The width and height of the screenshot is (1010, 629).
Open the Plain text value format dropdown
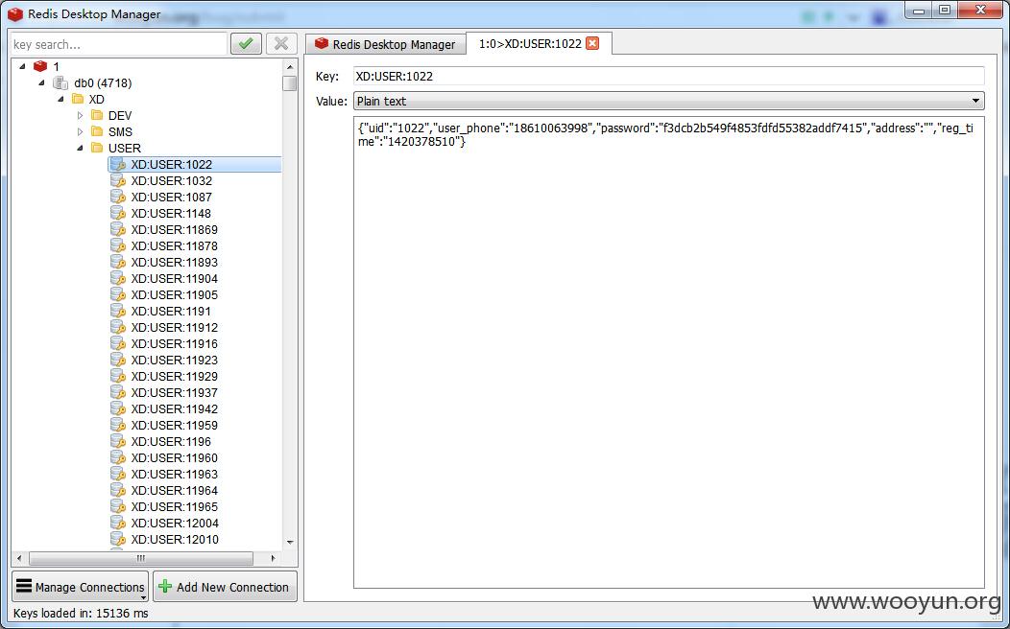pos(668,101)
